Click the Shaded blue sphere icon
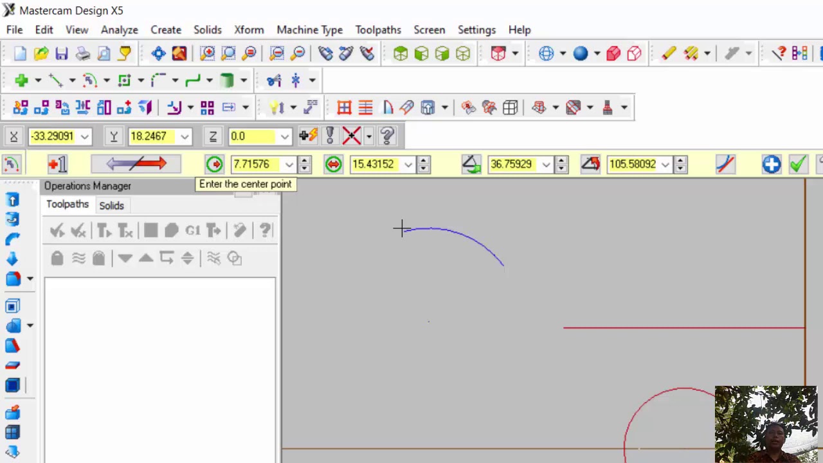 [x=581, y=53]
